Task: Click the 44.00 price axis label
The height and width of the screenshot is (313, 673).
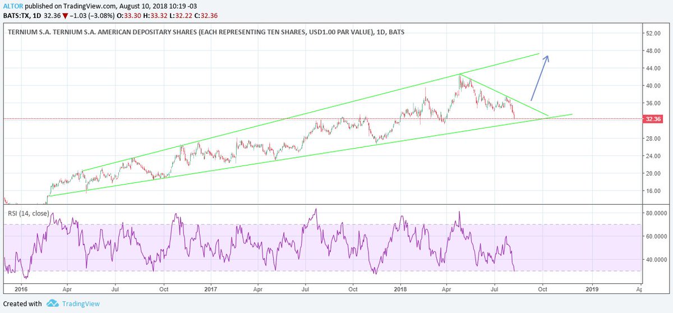Action: [x=654, y=68]
